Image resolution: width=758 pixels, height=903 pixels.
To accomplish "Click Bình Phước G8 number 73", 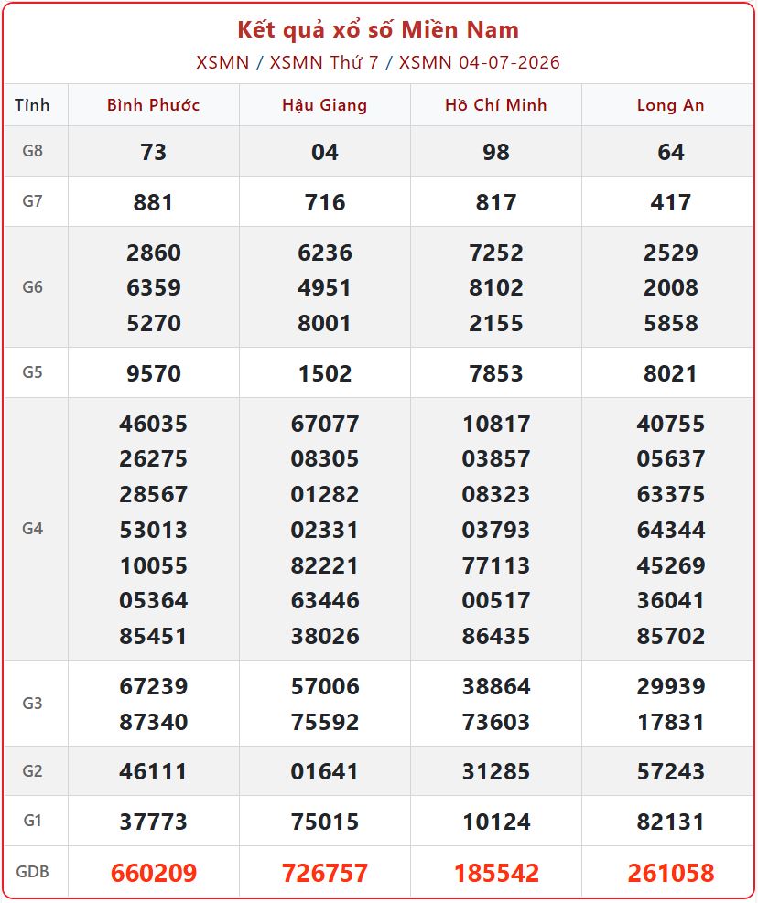I will (x=153, y=152).
